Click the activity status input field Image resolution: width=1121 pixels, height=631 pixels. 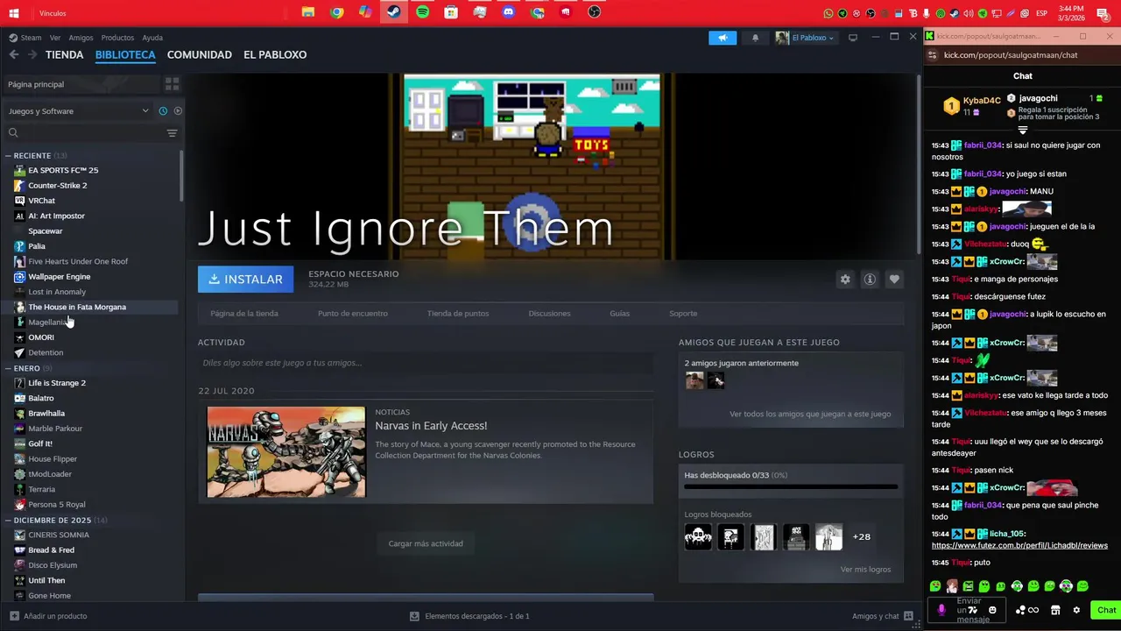[426, 363]
